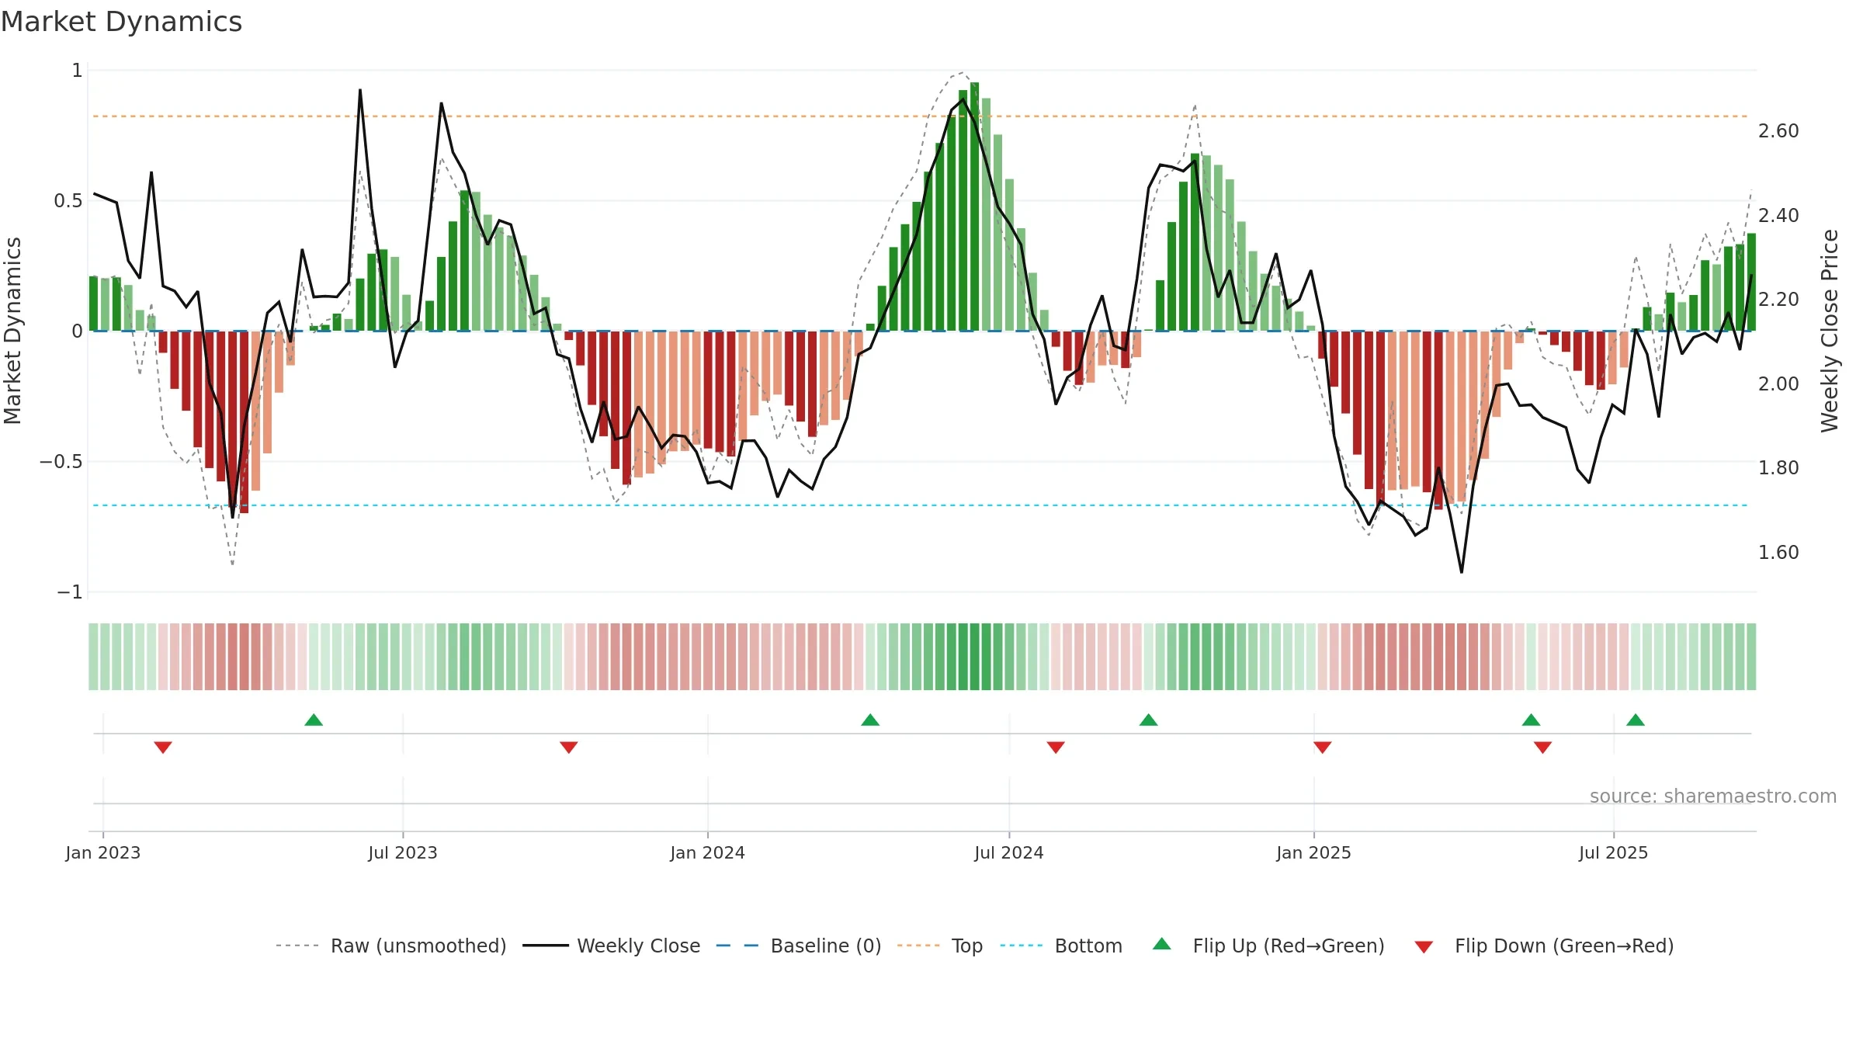Select the green flip-up marker between Jan 2024 and Jul 2024
The image size is (1863, 1048).
click(x=870, y=720)
